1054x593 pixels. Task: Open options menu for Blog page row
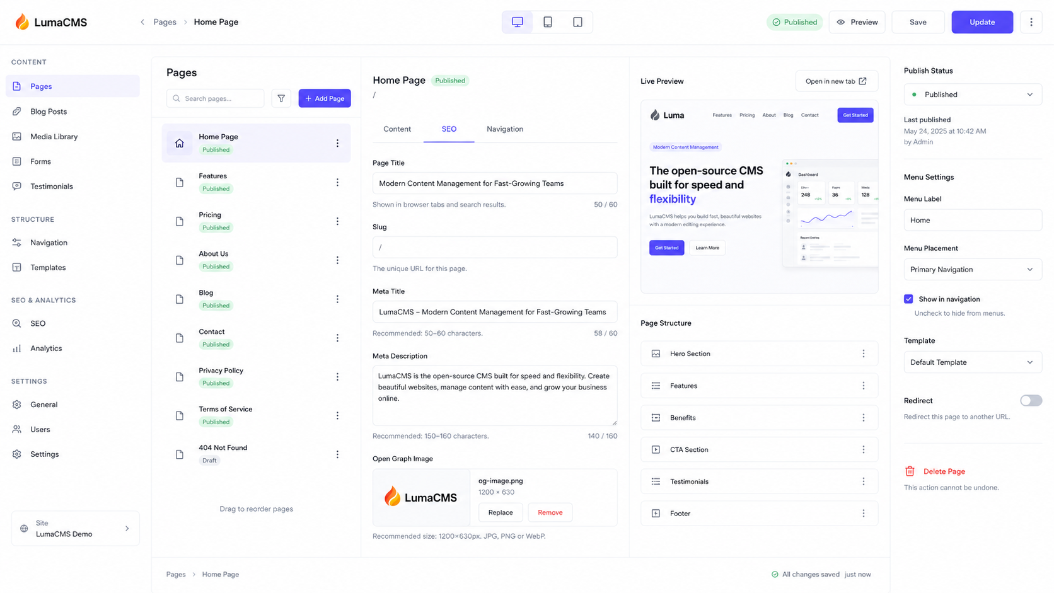[337, 299]
